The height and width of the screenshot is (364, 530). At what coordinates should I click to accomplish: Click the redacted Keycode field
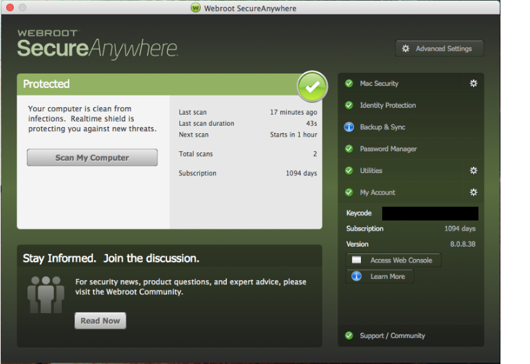(430, 214)
